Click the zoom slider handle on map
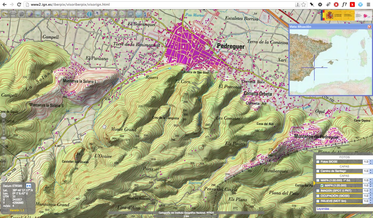This screenshot has width=373, height=218. (4, 138)
